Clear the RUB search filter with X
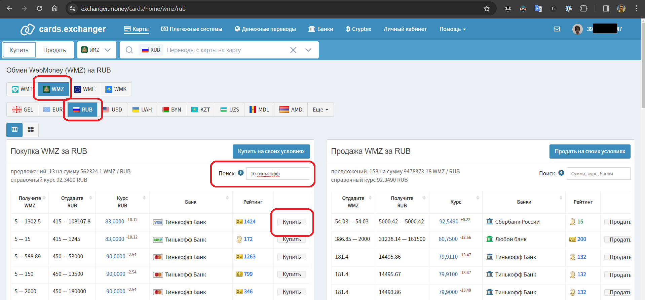Screen dimensions: 645x300 pos(293,50)
